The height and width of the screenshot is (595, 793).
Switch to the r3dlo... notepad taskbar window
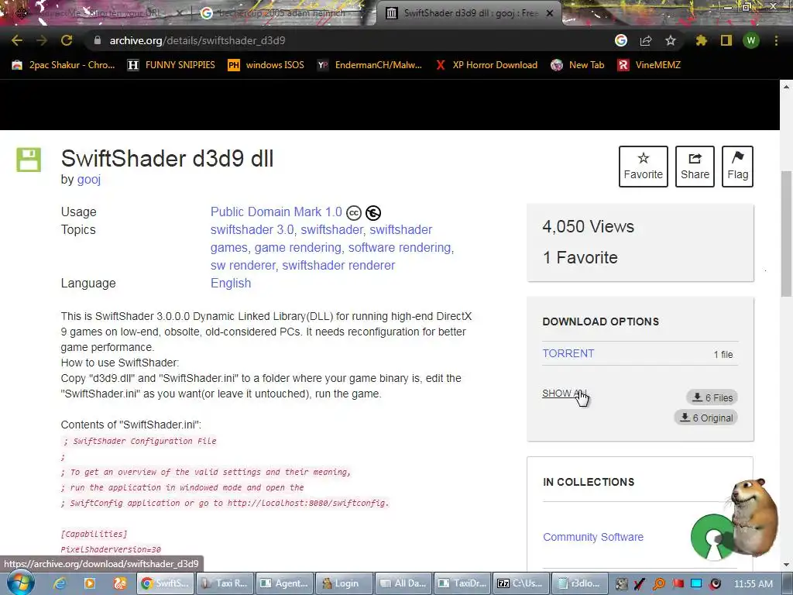(x=579, y=583)
